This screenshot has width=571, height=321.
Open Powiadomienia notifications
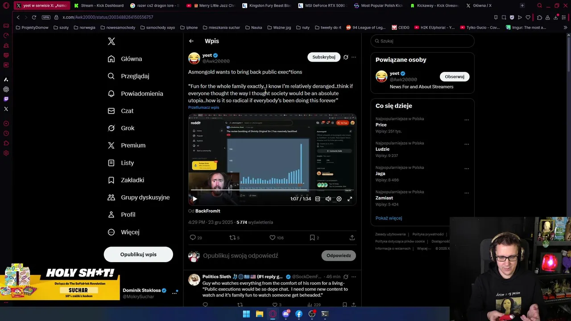coord(136,94)
